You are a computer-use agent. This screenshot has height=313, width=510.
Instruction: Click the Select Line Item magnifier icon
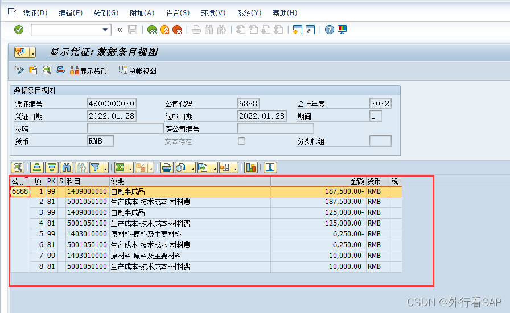click(47, 70)
